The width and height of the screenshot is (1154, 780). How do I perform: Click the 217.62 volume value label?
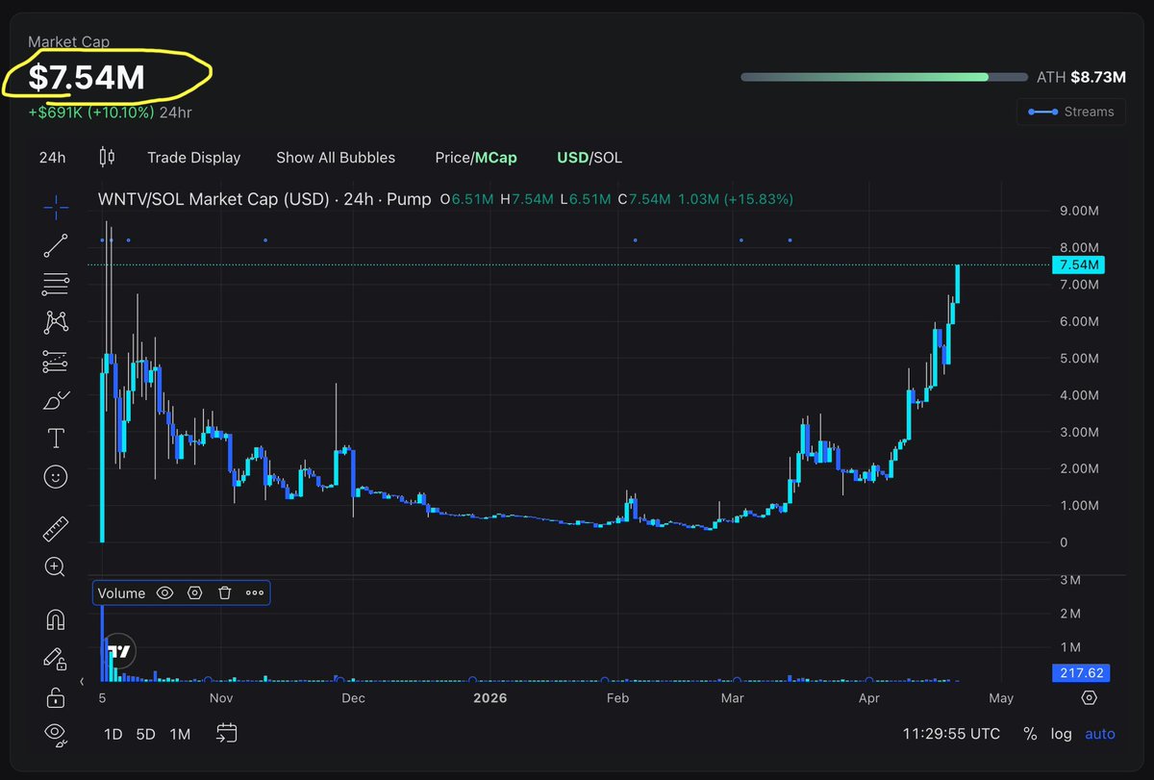click(1082, 673)
